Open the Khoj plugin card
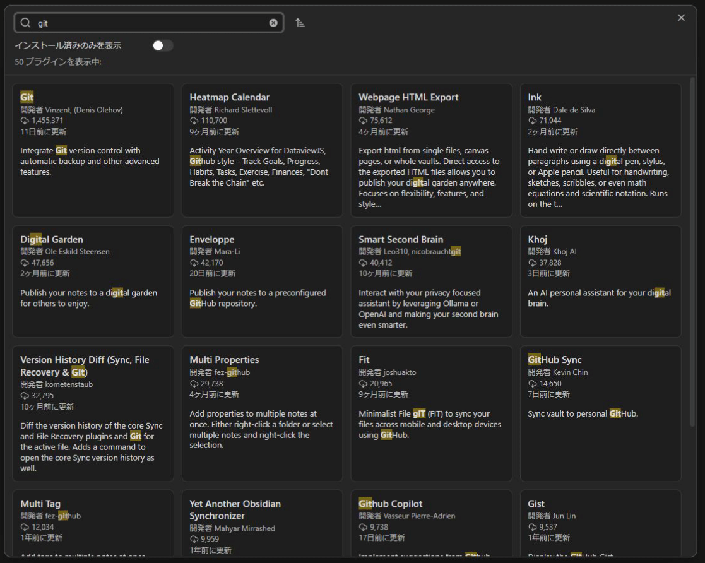The width and height of the screenshot is (705, 563). (601, 281)
